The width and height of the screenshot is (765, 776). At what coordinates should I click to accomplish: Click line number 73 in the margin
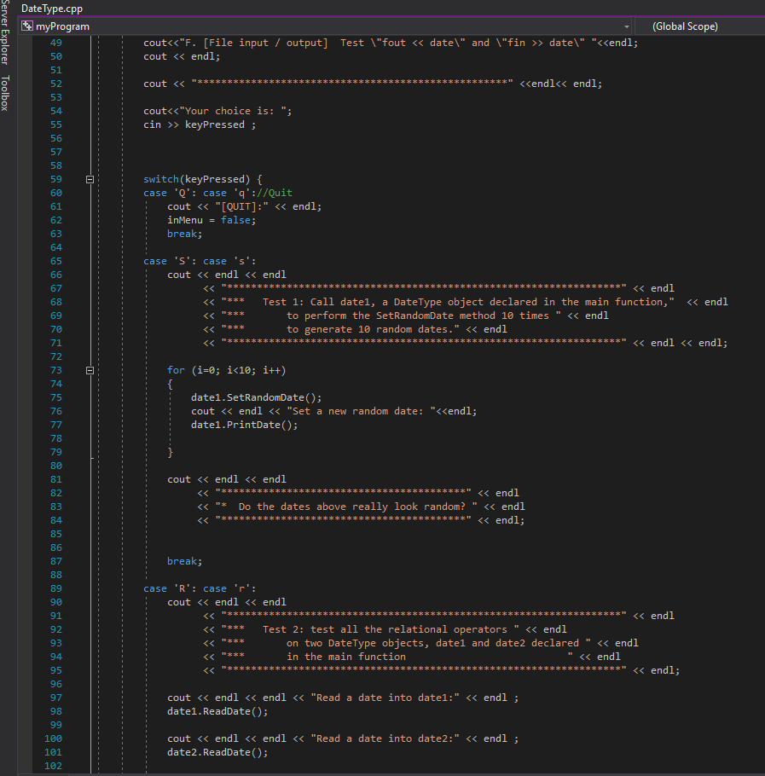[x=55, y=369]
